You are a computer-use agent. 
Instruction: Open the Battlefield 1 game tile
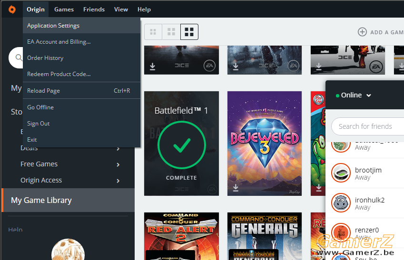click(181, 144)
